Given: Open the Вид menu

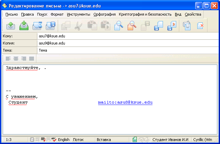Looking at the screenshot, I should [178, 14].
